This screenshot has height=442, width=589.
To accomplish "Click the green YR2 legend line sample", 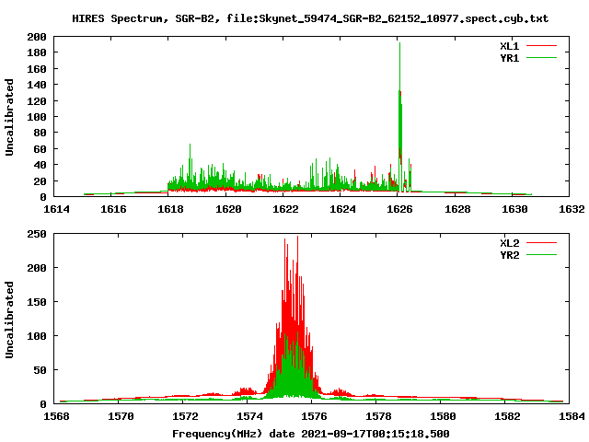I will pos(541,255).
